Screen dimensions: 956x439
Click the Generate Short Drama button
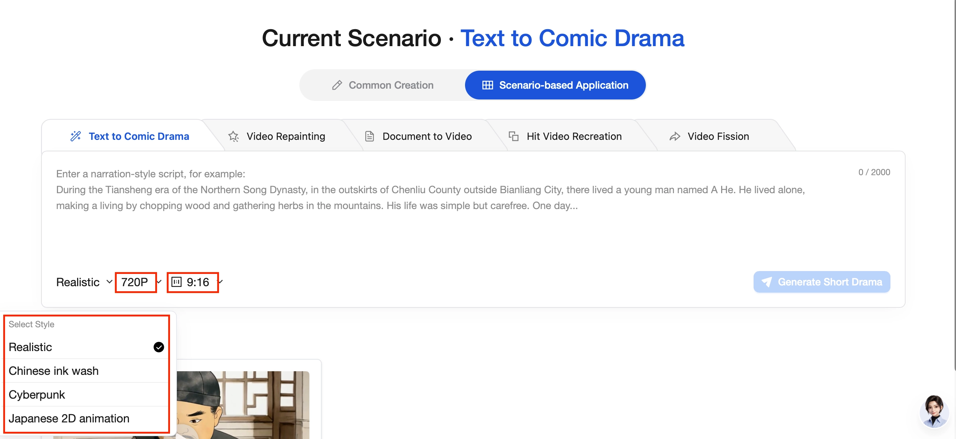(x=822, y=282)
